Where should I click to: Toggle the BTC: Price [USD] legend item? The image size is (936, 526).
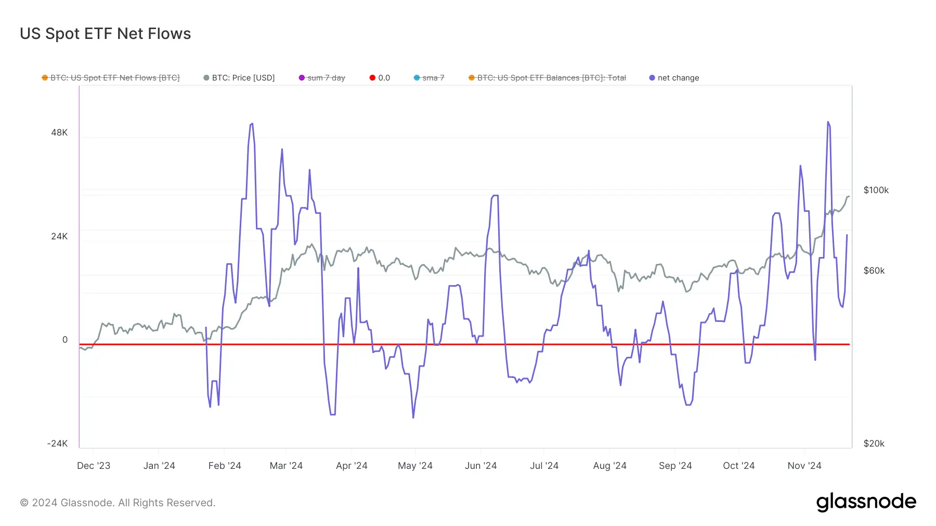pos(239,78)
